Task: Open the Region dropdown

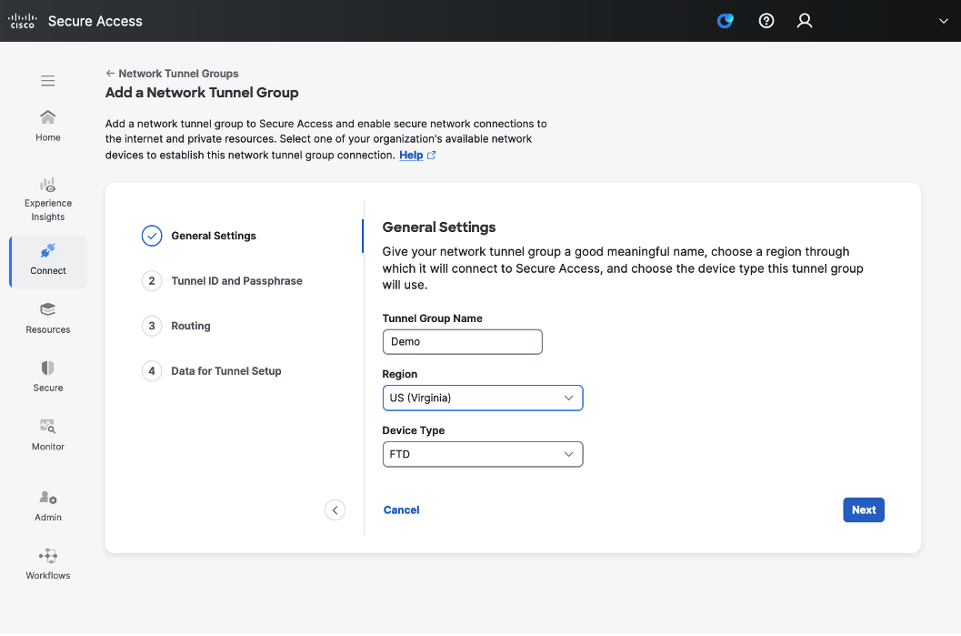Action: coord(483,398)
